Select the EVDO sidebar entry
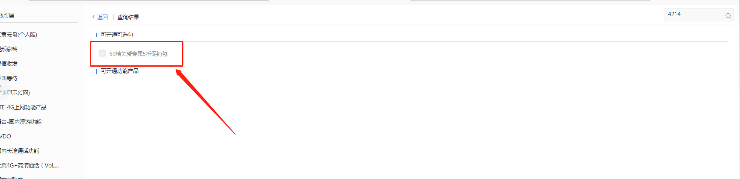This screenshot has height=179, width=740. 6,136
